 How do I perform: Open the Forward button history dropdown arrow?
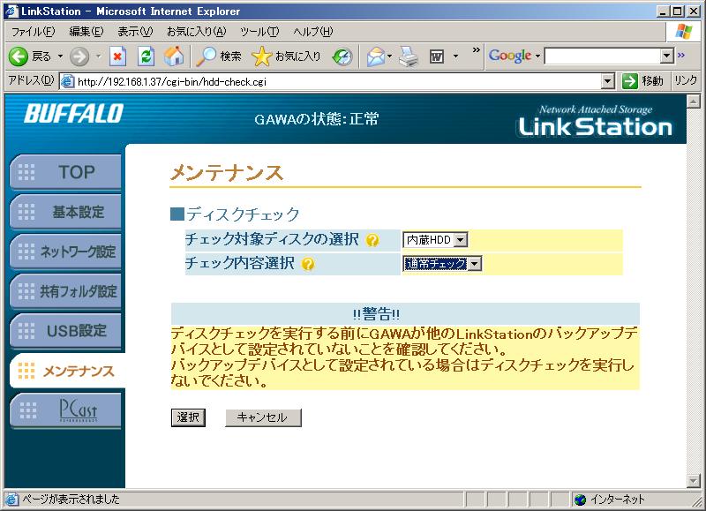98,56
